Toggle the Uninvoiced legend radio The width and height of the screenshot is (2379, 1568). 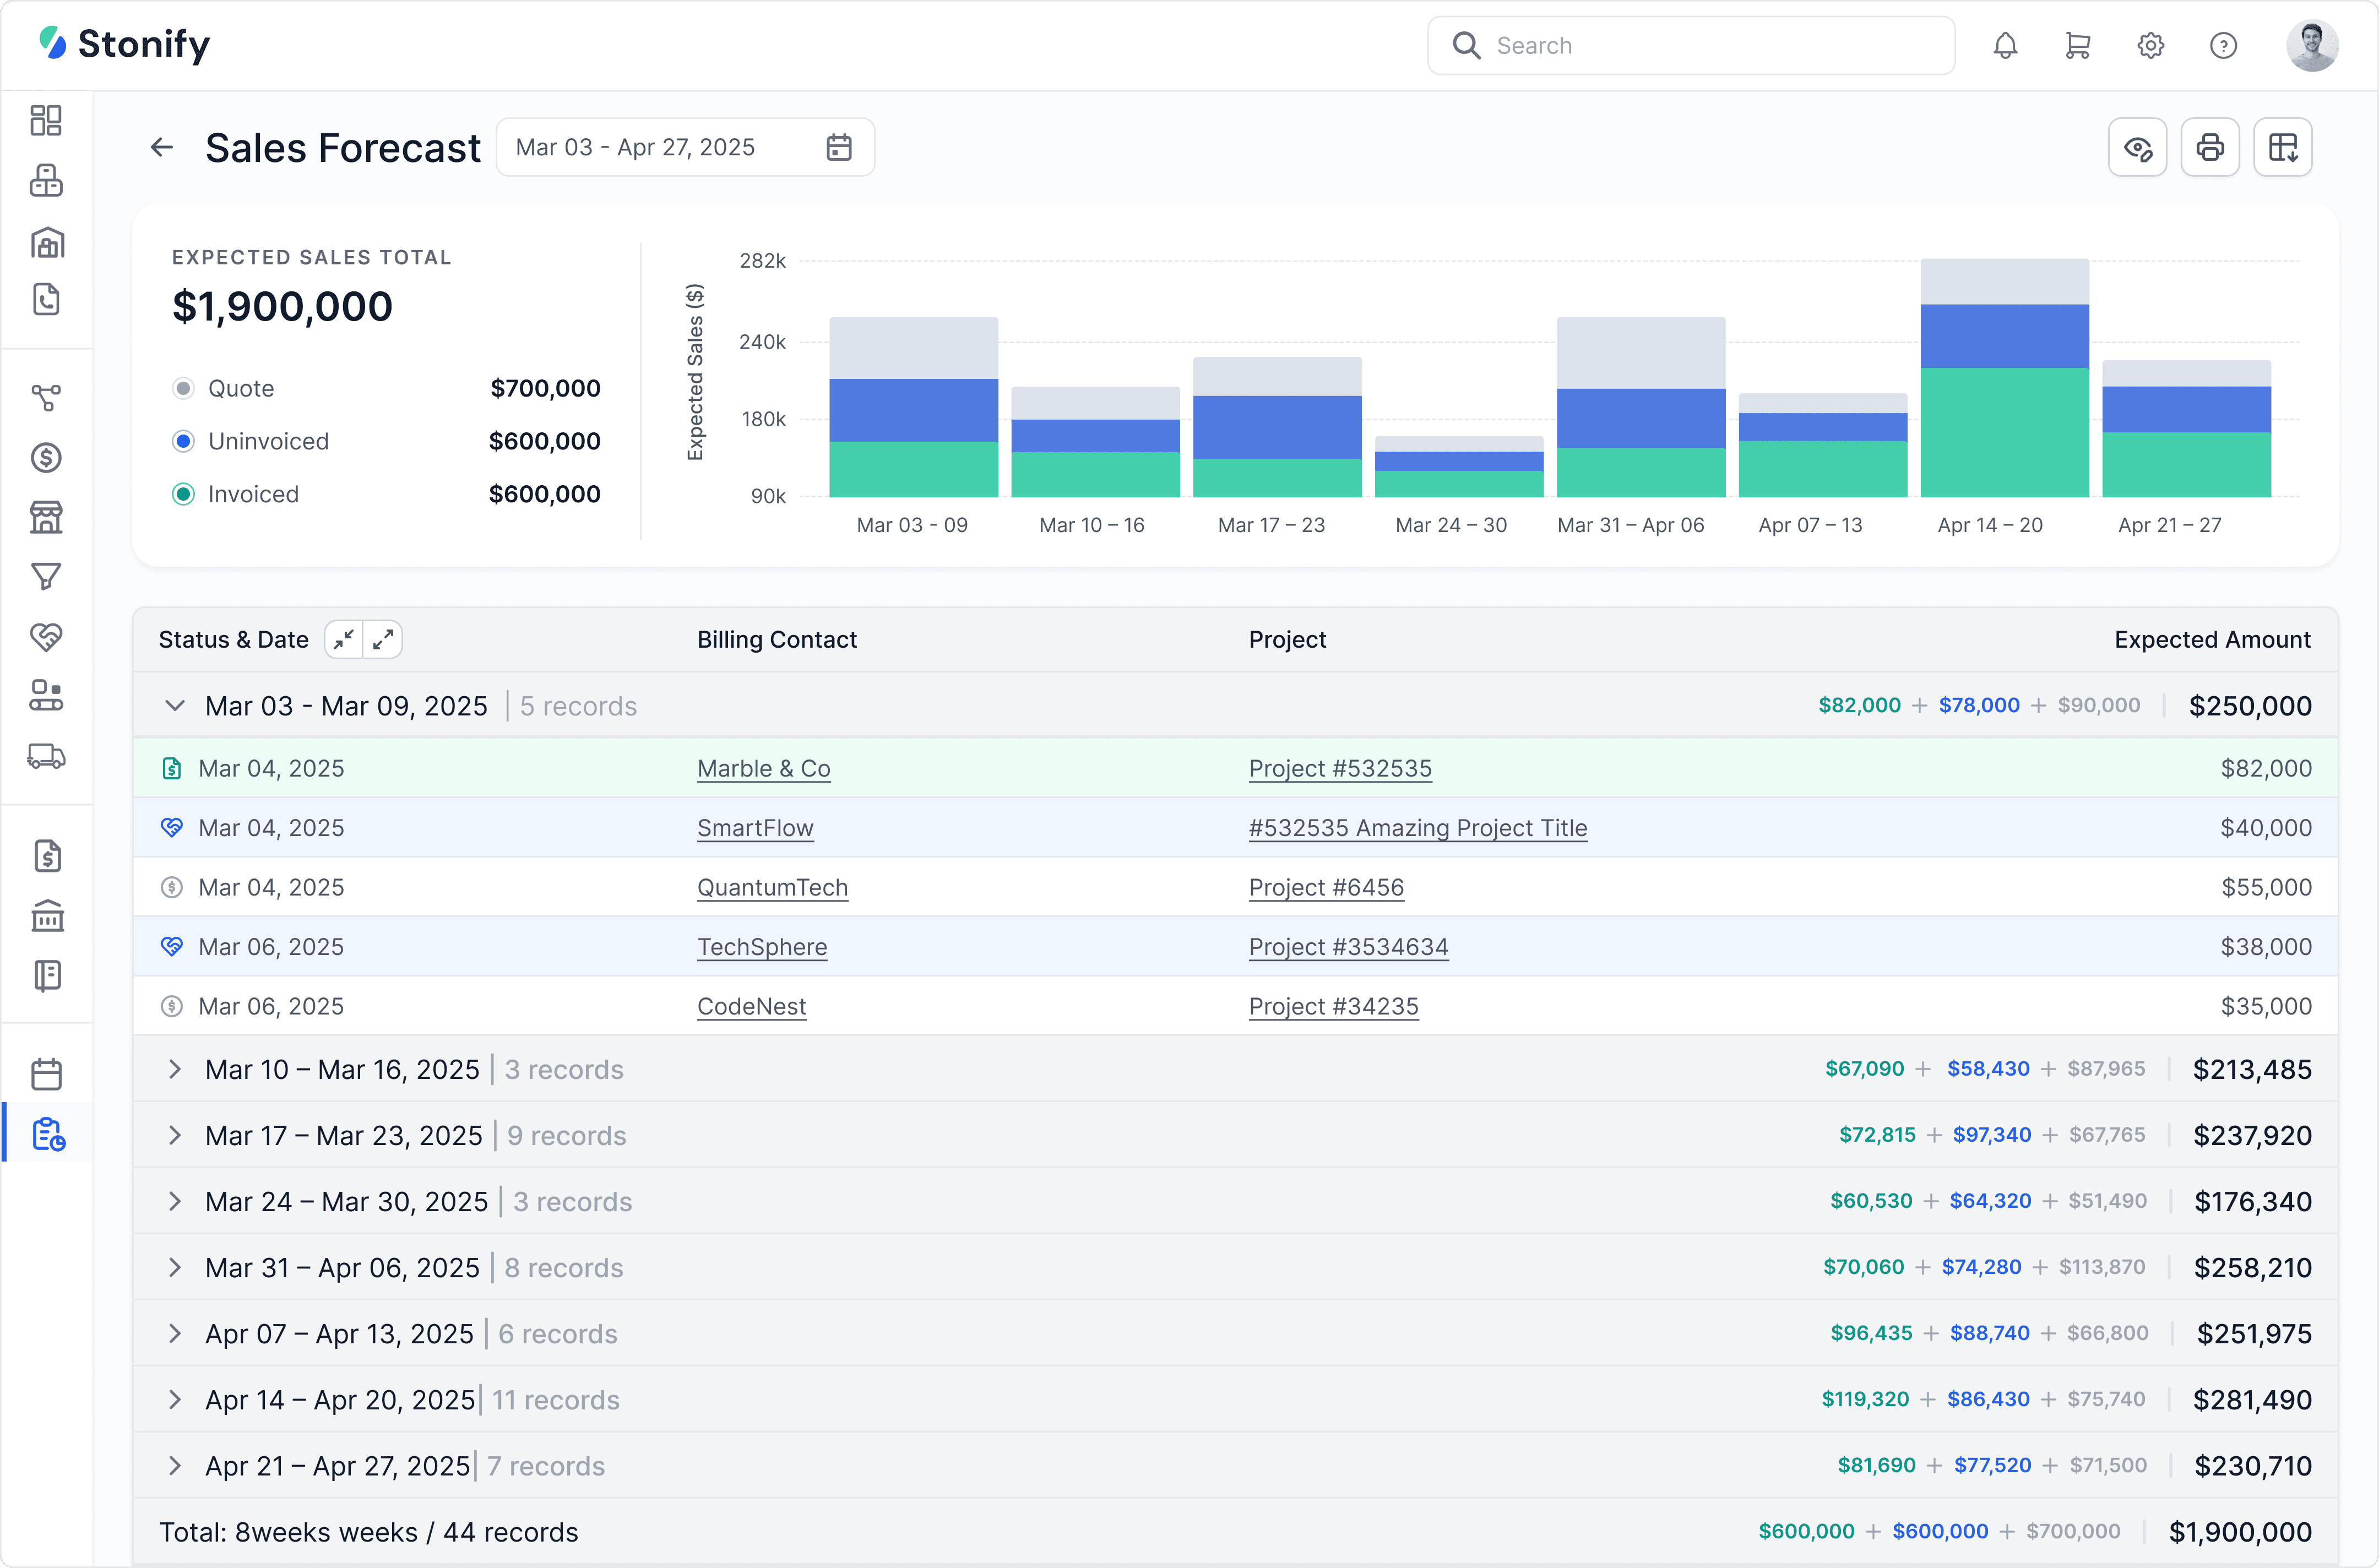coord(183,441)
